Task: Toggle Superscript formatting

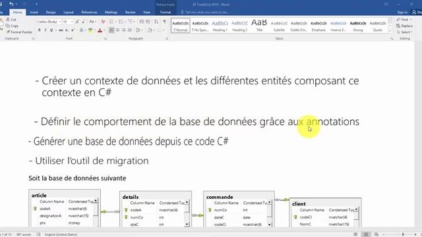Action: [x=73, y=30]
